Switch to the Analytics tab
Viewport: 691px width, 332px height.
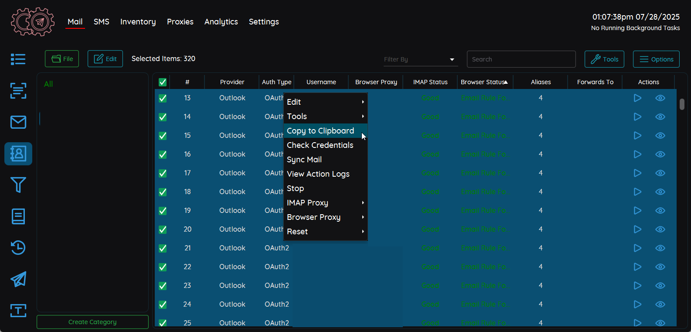click(x=221, y=22)
